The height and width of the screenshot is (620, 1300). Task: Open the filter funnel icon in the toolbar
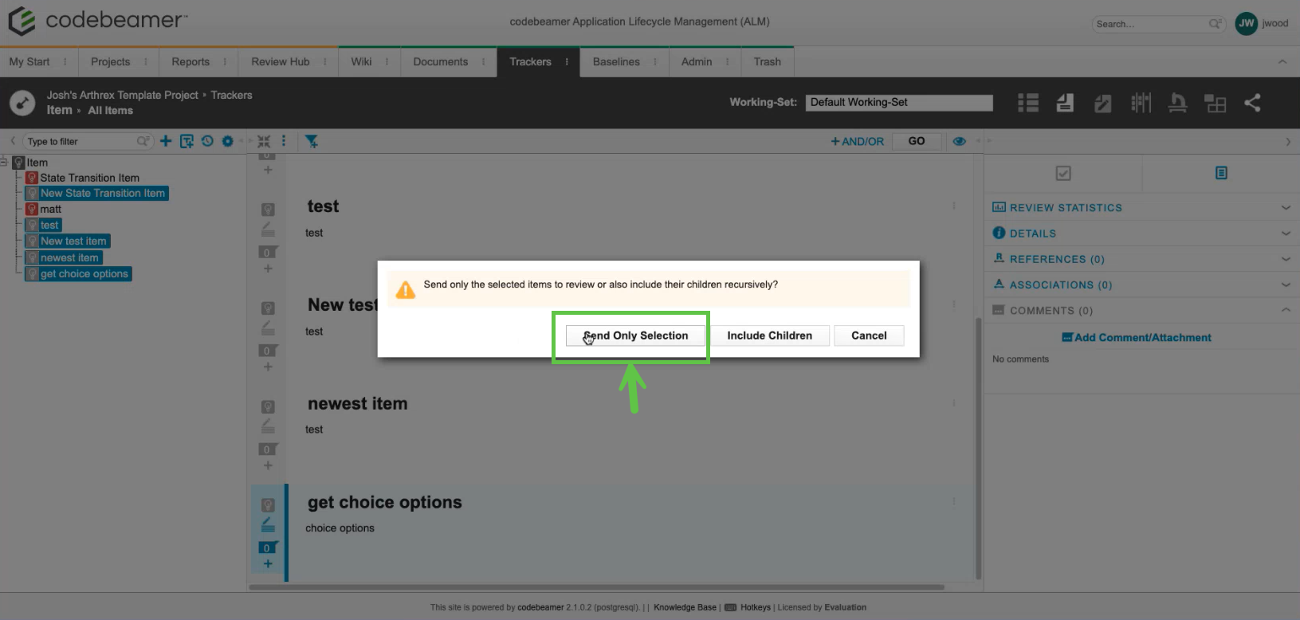tap(312, 141)
